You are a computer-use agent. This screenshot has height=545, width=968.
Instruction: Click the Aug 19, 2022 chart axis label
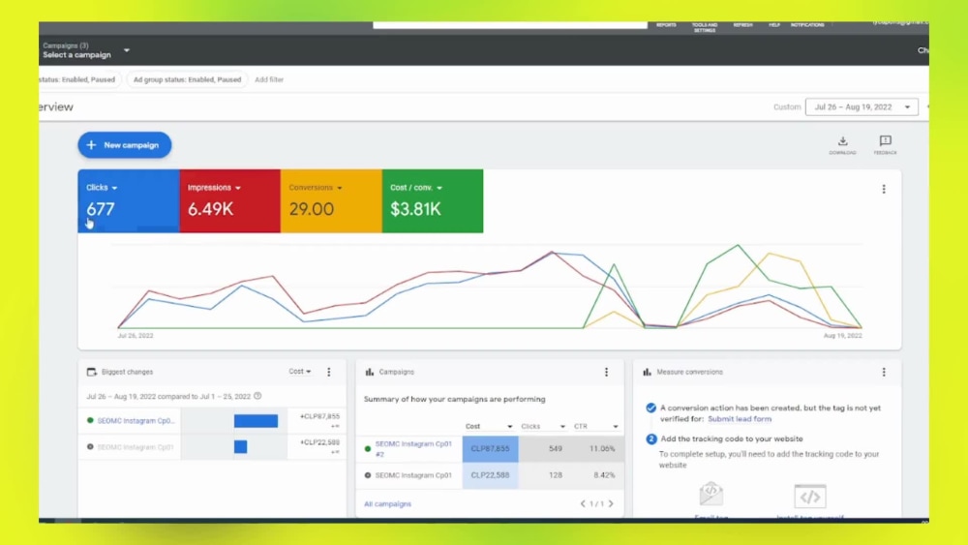843,336
